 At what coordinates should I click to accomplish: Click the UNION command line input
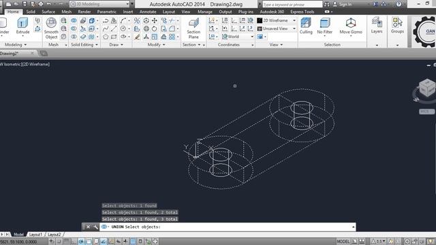point(227,227)
